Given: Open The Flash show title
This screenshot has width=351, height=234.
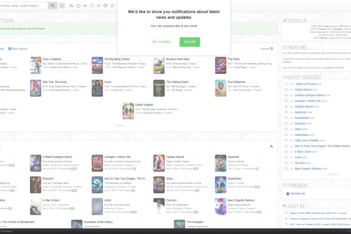Looking at the screenshot, I should coord(234,59).
